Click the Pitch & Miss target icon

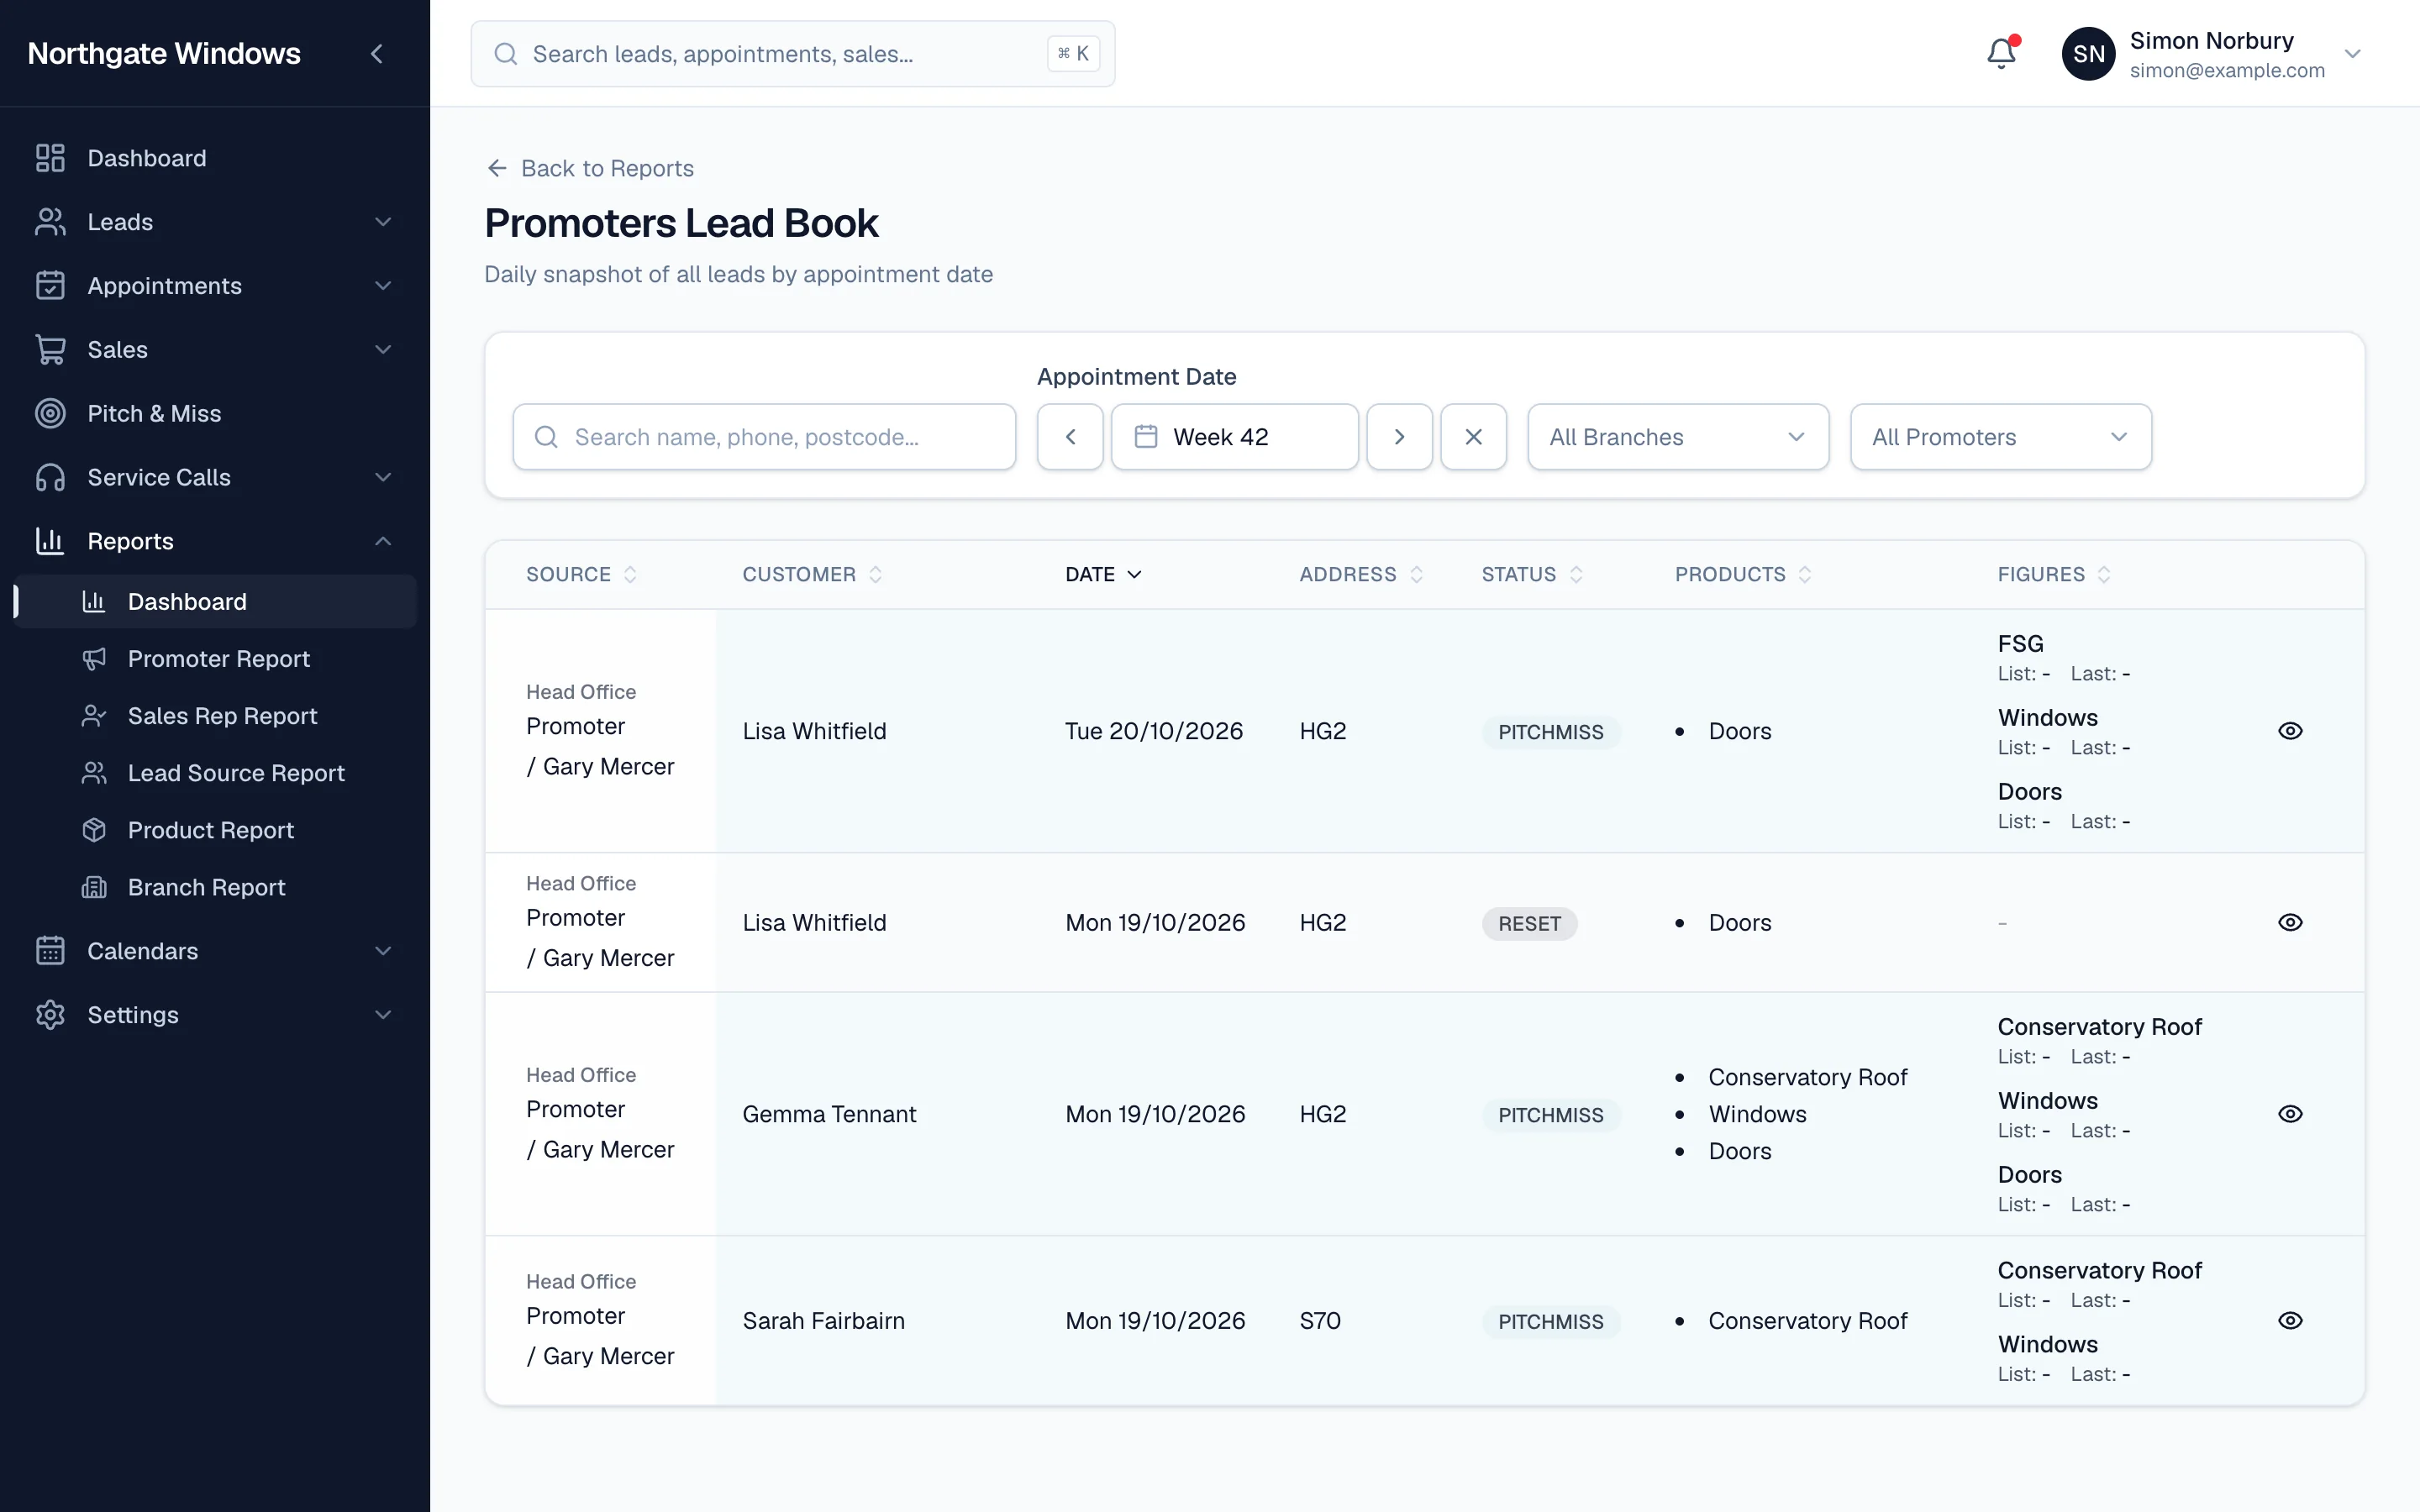point(50,413)
